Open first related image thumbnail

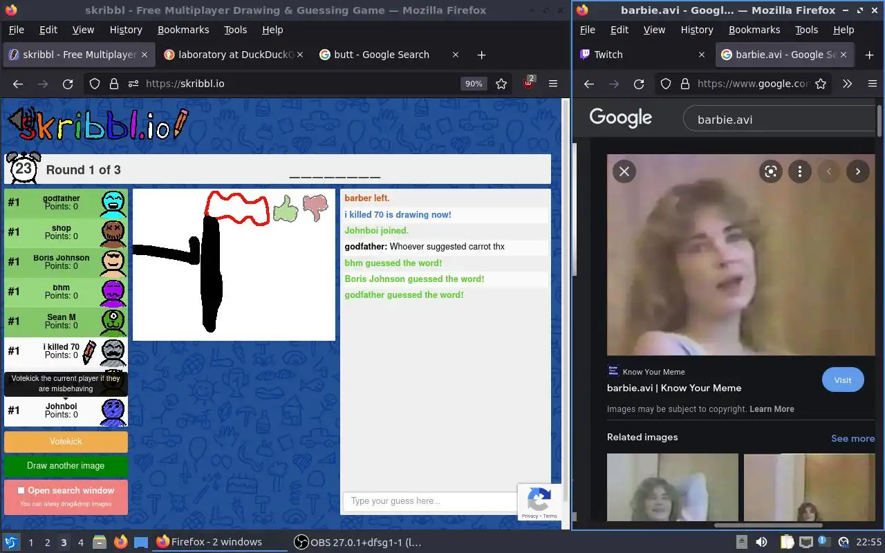click(x=672, y=487)
